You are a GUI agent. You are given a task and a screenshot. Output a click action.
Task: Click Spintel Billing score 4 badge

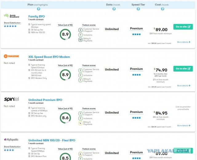80,123
